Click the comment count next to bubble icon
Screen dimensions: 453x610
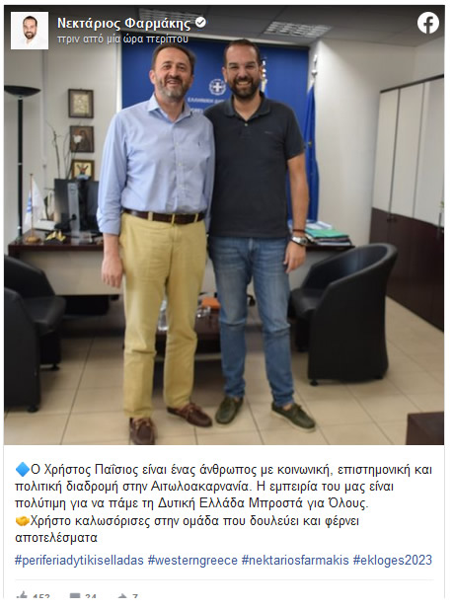(91, 596)
